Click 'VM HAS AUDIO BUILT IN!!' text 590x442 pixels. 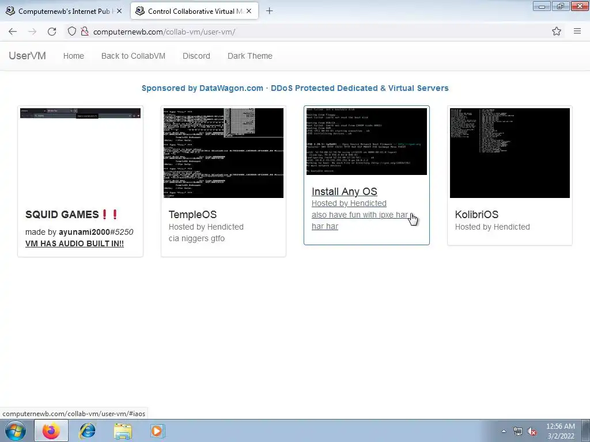click(74, 243)
